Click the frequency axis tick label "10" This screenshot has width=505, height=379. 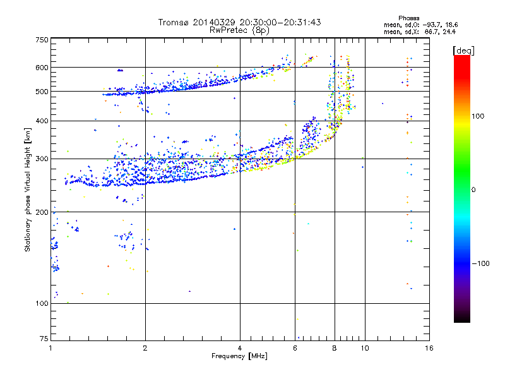click(x=365, y=348)
